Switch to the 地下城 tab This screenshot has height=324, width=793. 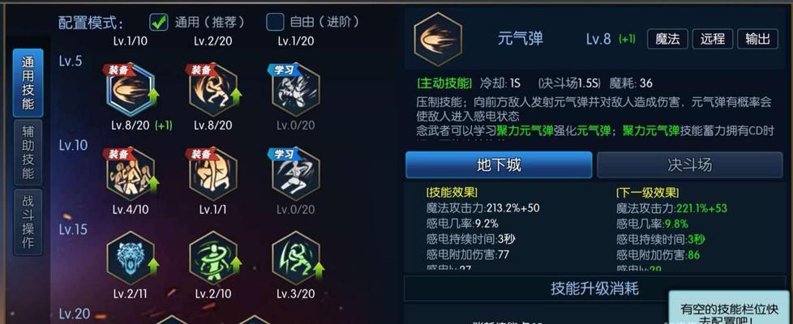click(499, 164)
